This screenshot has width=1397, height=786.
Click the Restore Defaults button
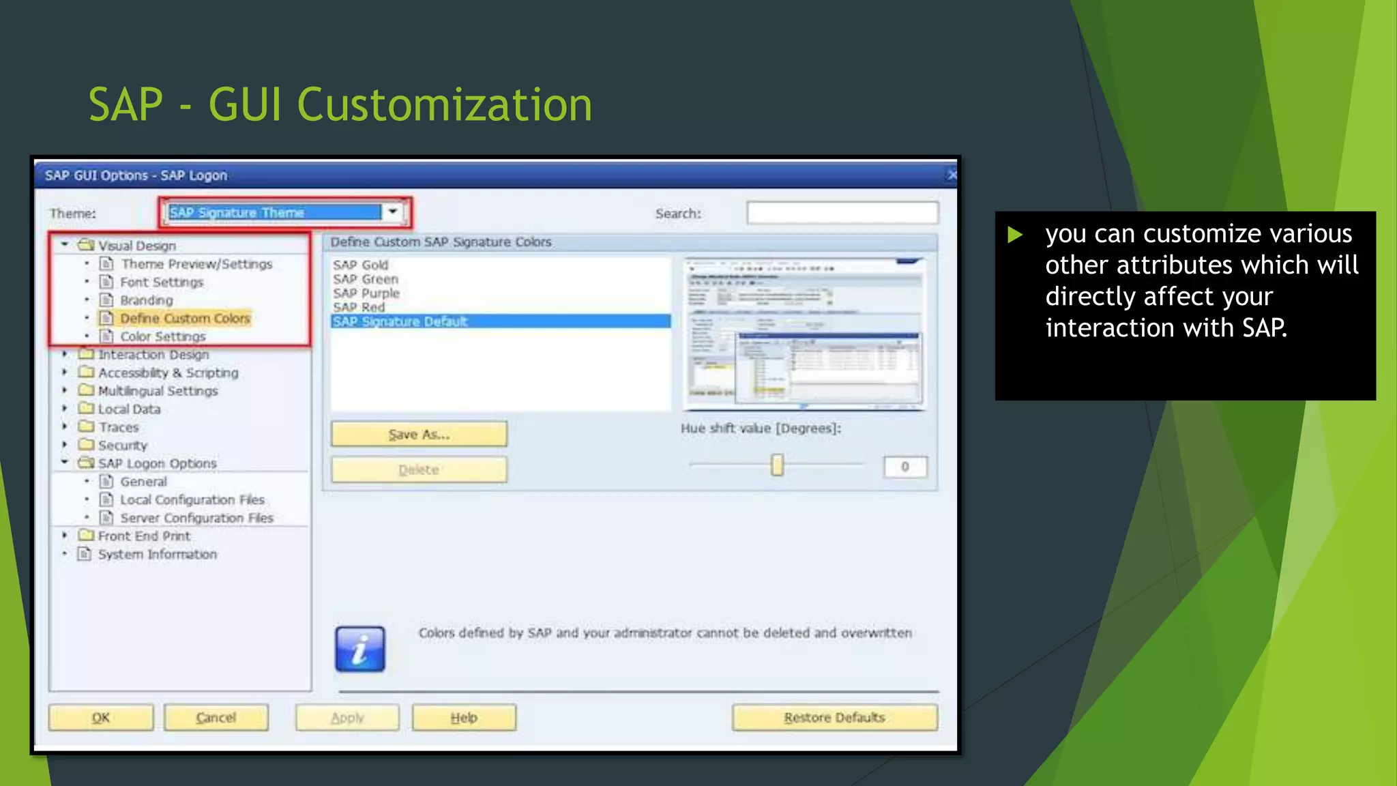835,718
